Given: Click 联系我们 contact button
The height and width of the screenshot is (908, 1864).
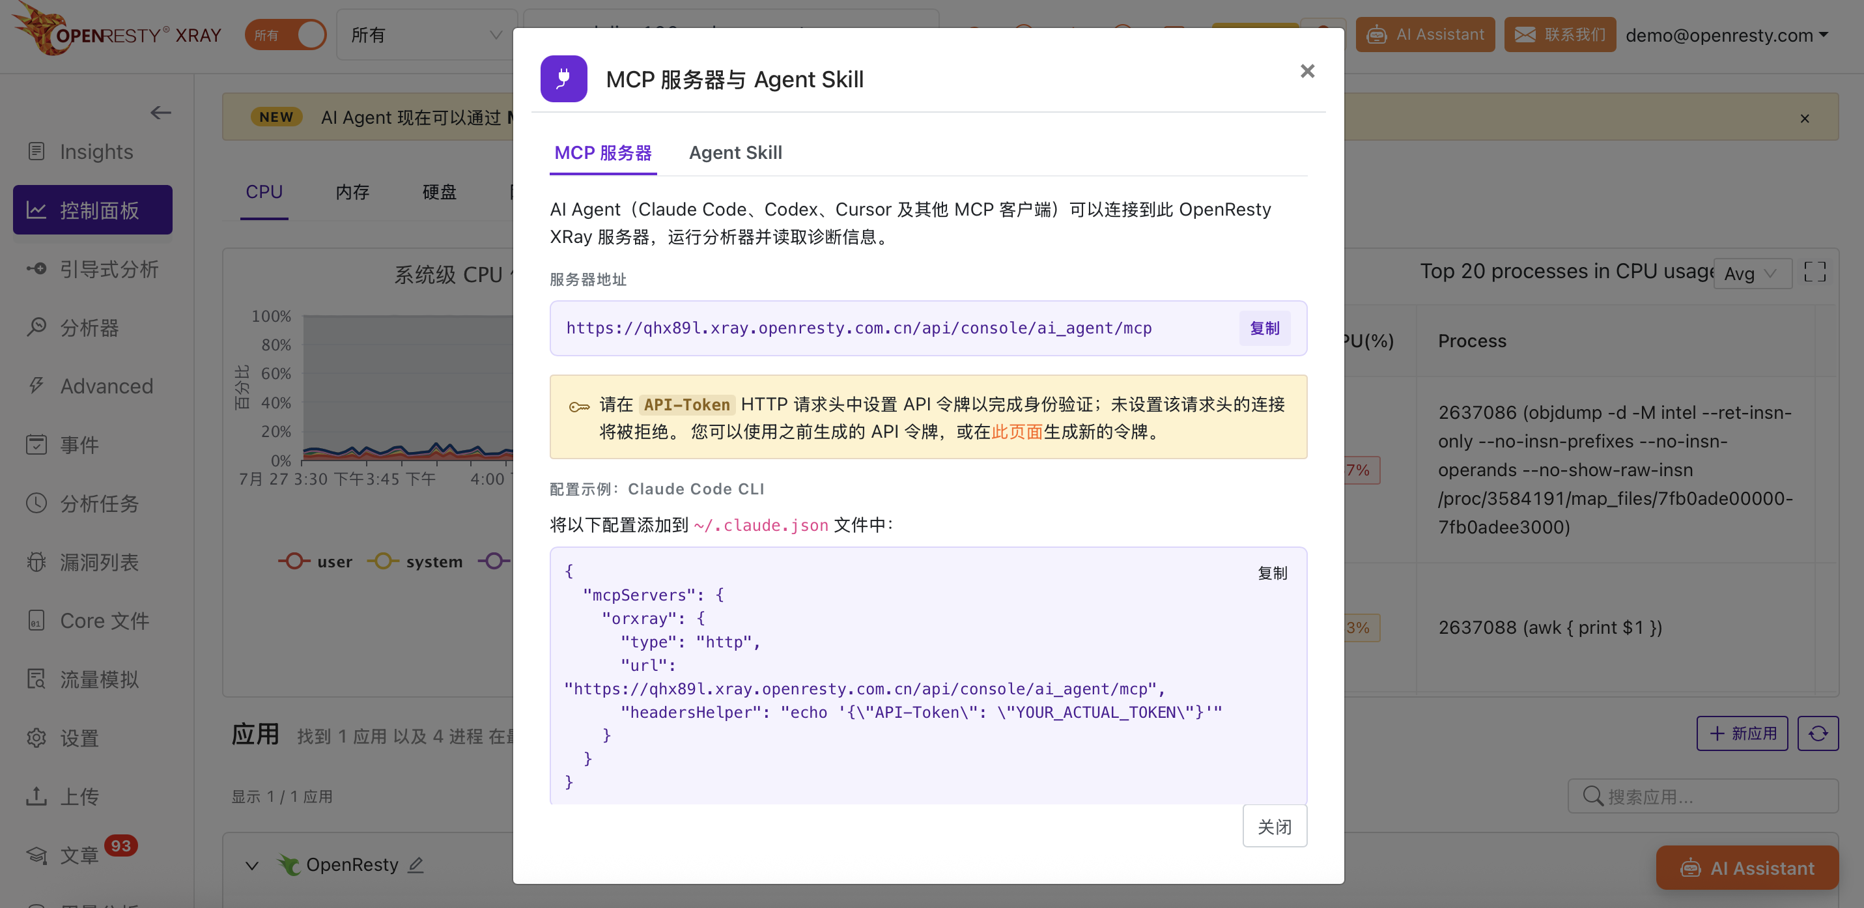Looking at the screenshot, I should pyautogui.click(x=1560, y=35).
